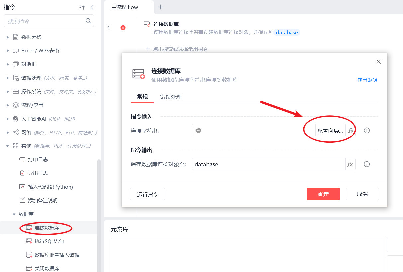Click info icon next to save database object

pos(367,164)
